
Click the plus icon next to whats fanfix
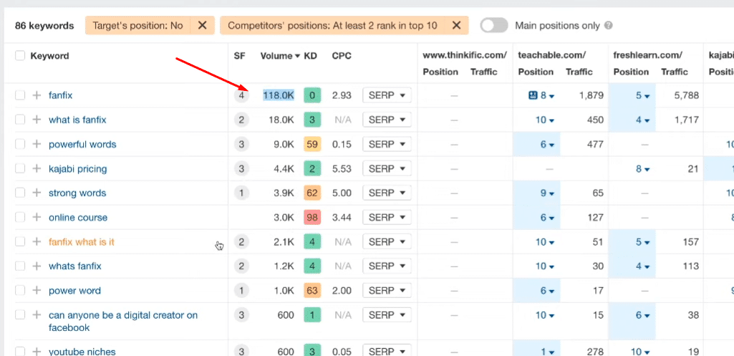click(37, 266)
